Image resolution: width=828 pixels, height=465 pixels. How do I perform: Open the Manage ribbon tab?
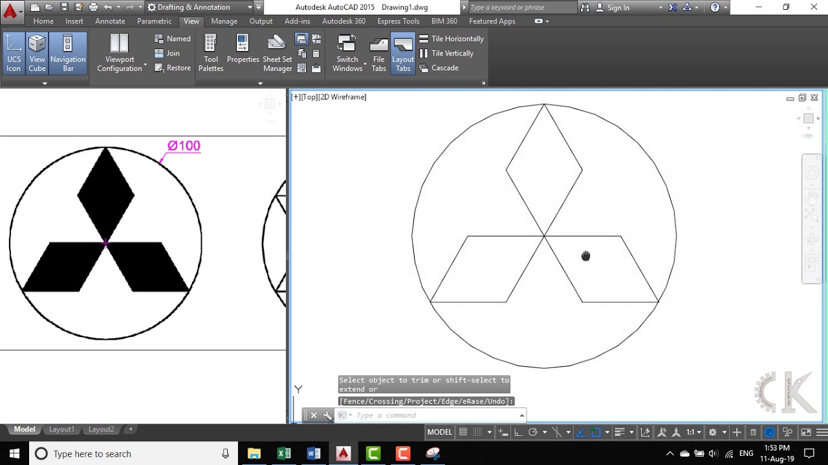224,21
